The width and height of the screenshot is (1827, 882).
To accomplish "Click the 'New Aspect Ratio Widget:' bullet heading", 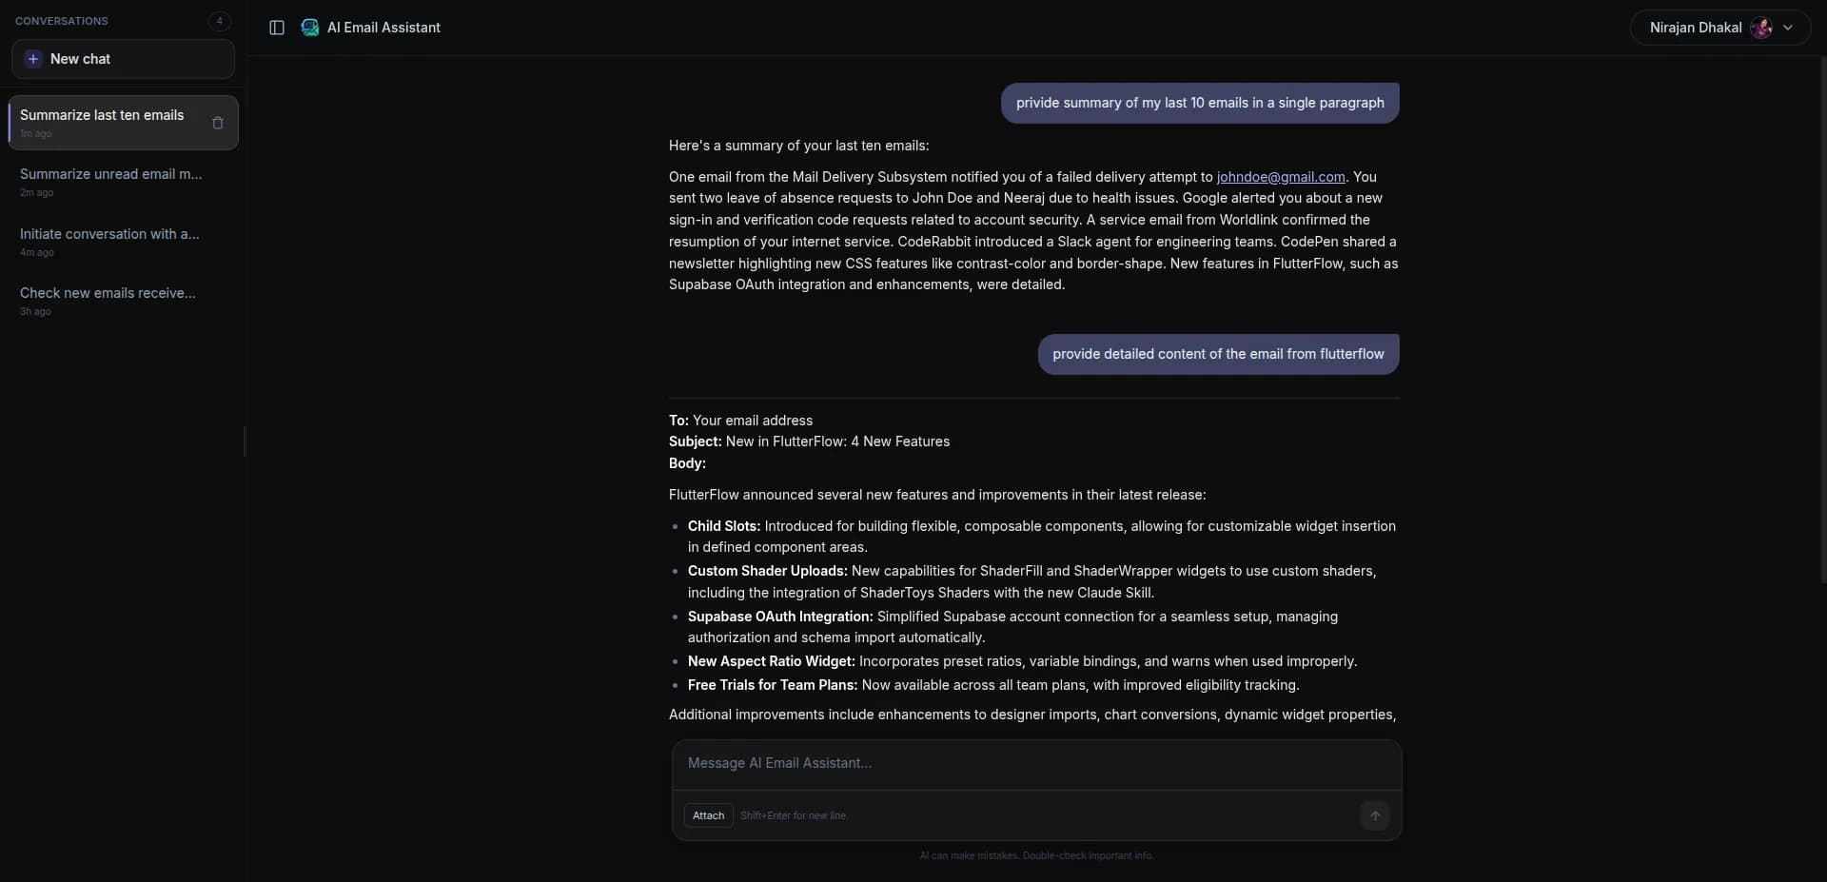I will point(772,661).
